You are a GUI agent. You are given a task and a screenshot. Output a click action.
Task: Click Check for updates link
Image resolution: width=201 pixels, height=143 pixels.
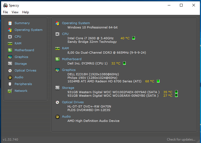pos(181,139)
